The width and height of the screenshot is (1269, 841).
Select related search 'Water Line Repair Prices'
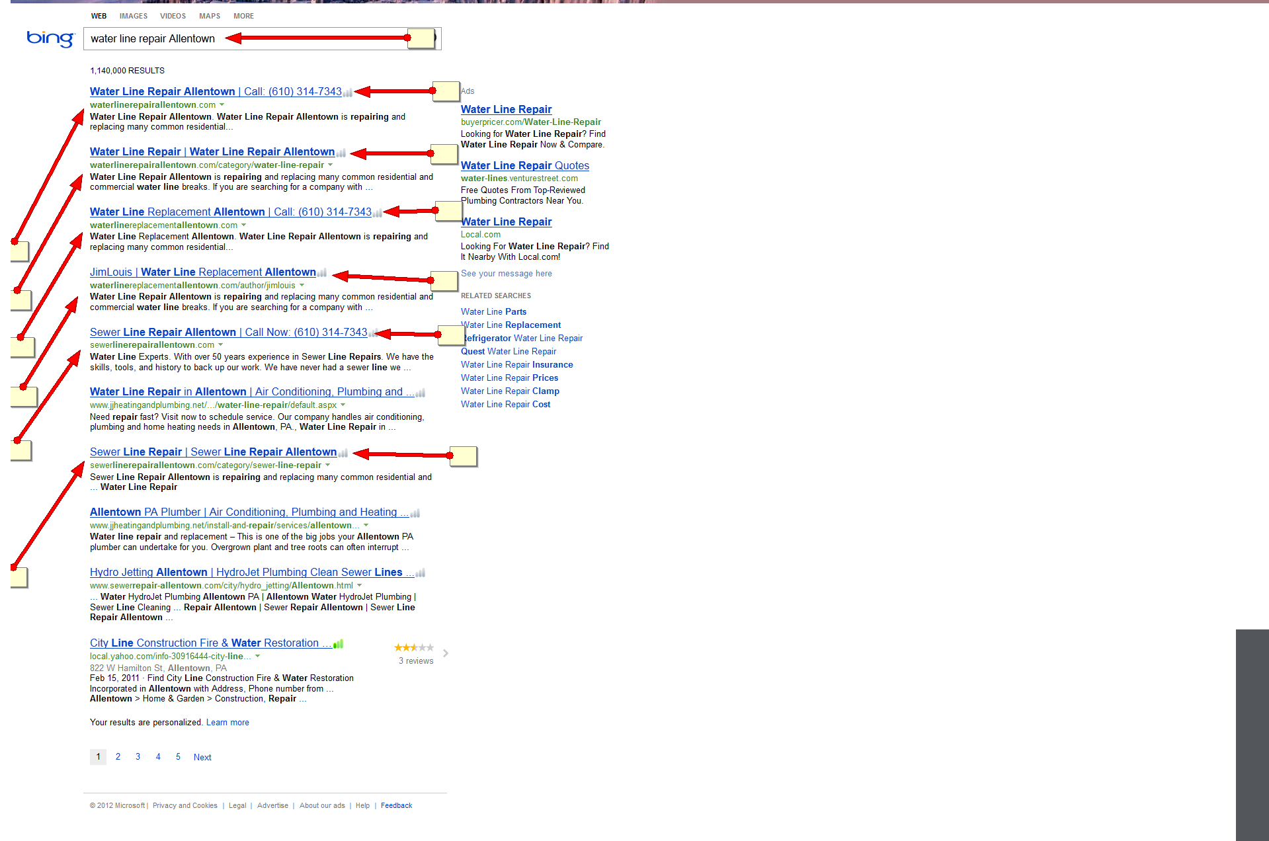[509, 378]
